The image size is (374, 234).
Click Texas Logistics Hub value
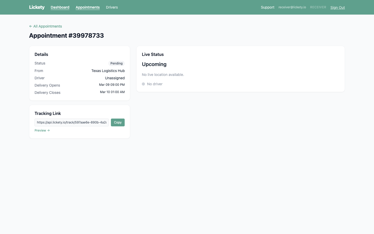(108, 71)
